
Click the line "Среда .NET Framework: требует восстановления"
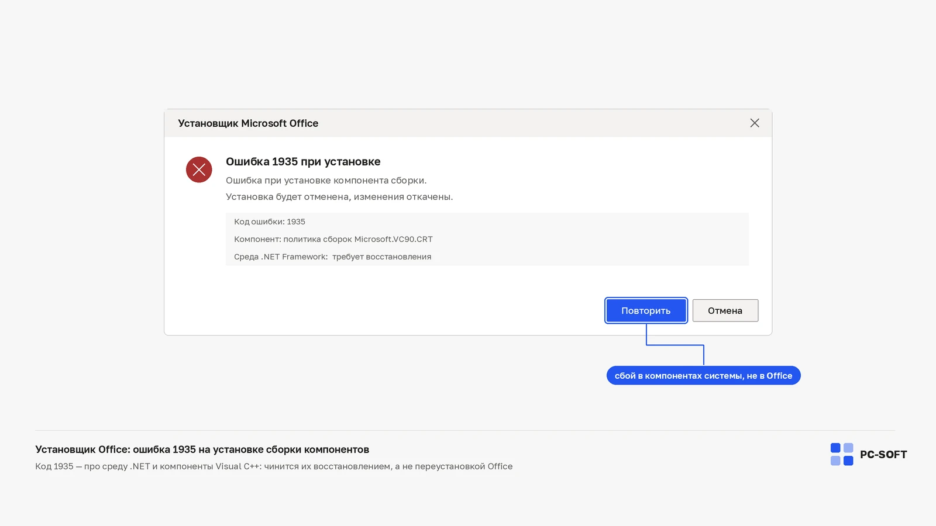(x=333, y=257)
